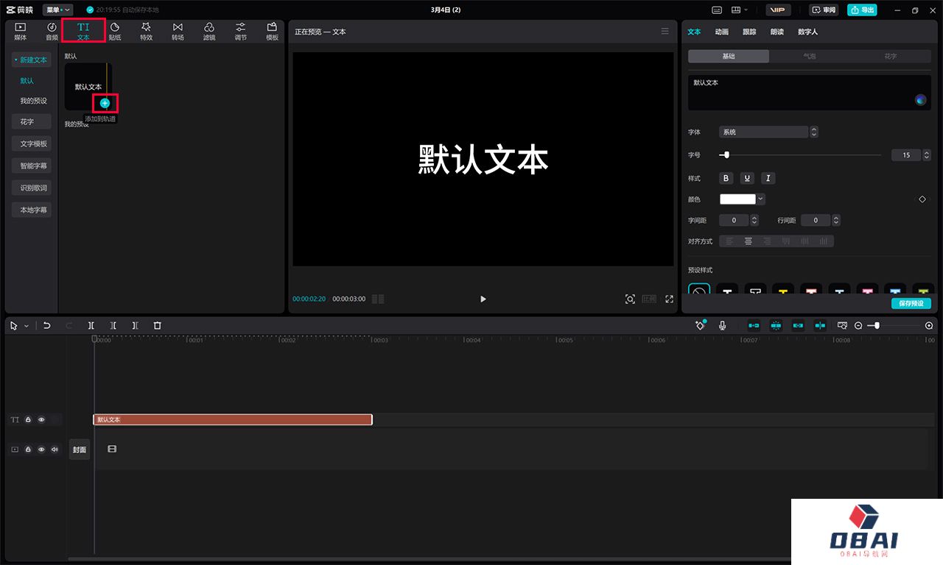This screenshot has width=943, height=565.
Task: Enter fullscreen preview with the expand icon
Action: [669, 299]
